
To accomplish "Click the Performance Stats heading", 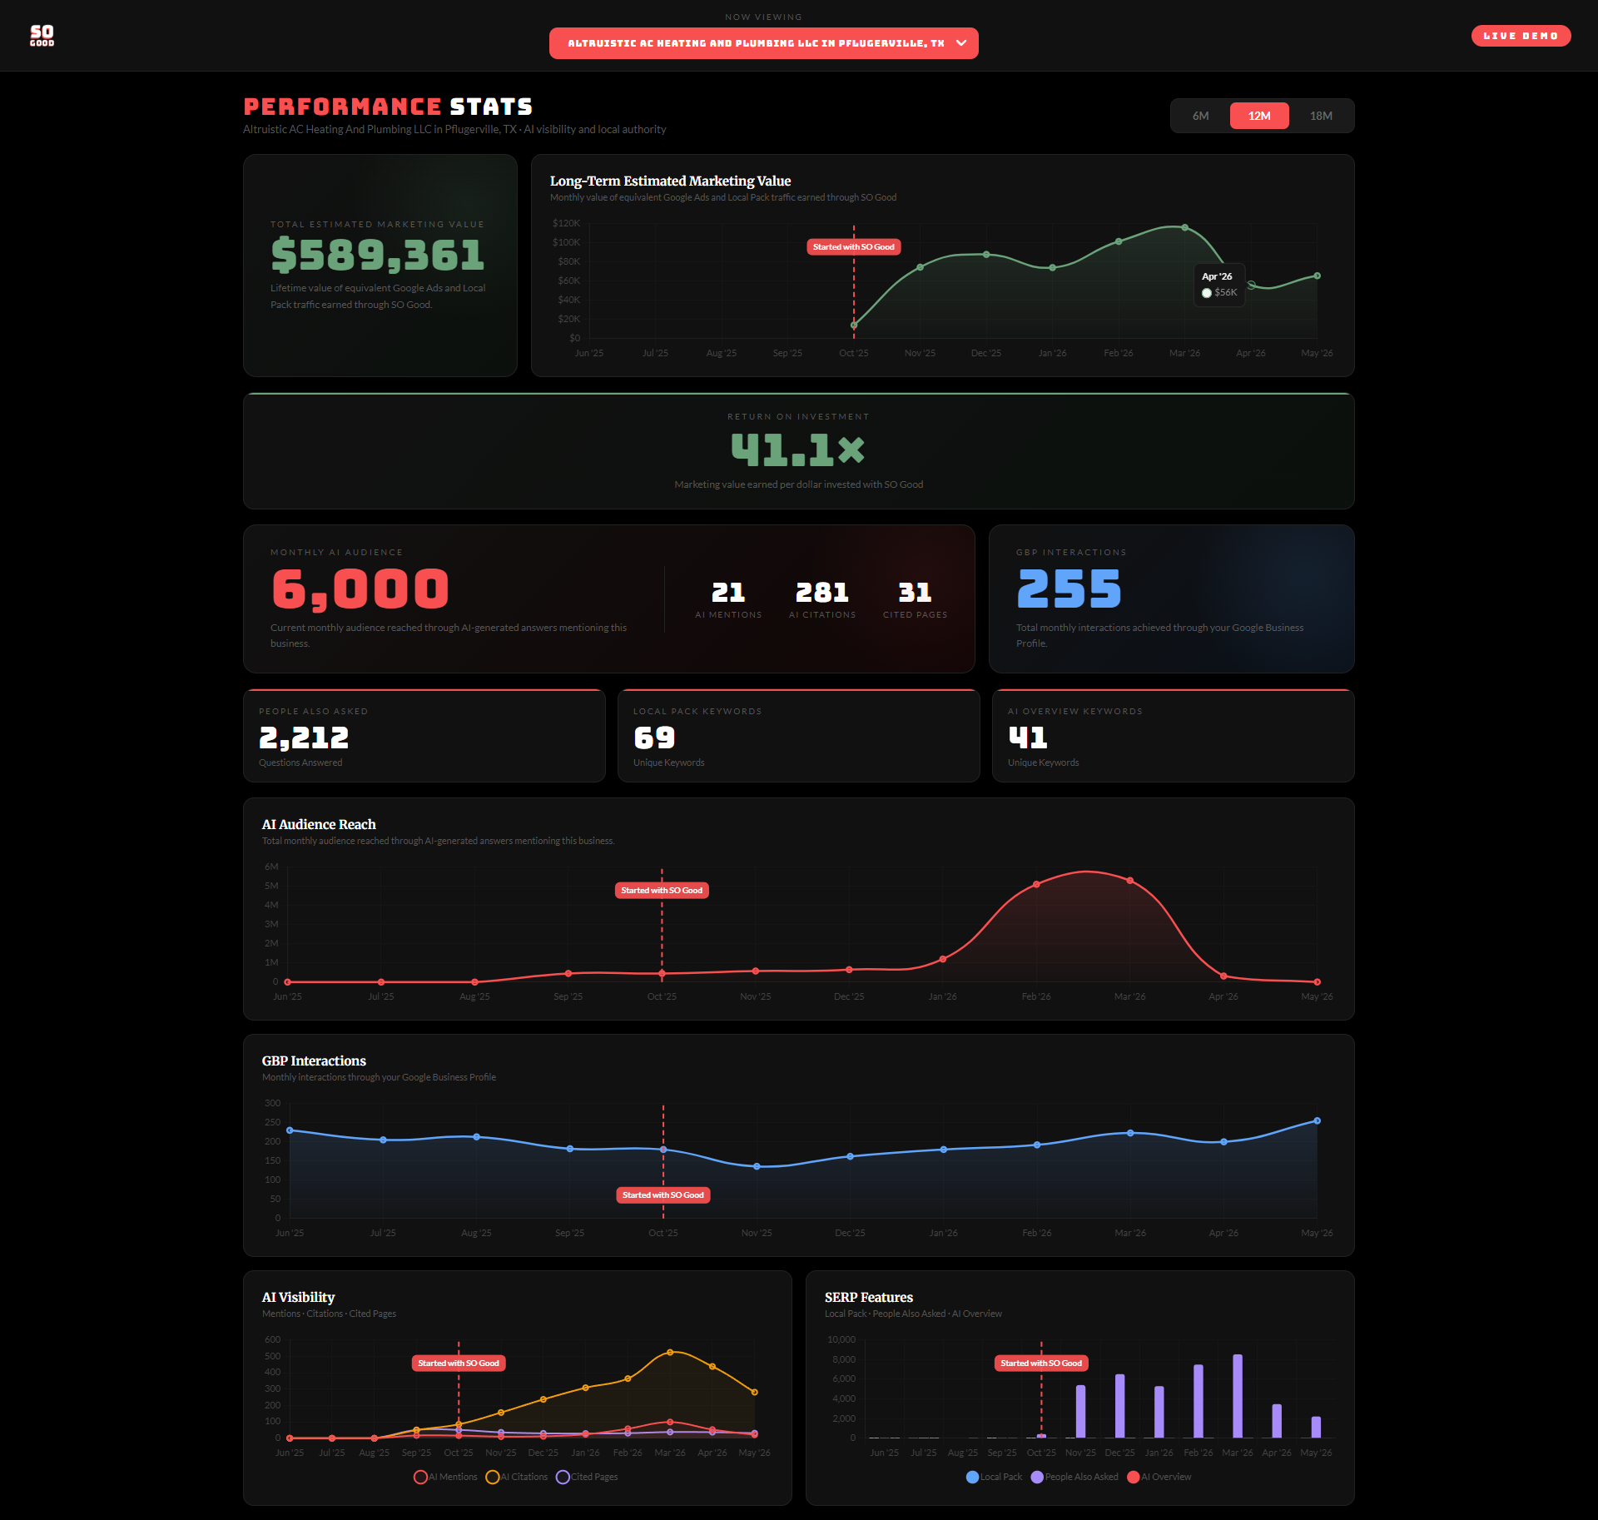I will (388, 107).
